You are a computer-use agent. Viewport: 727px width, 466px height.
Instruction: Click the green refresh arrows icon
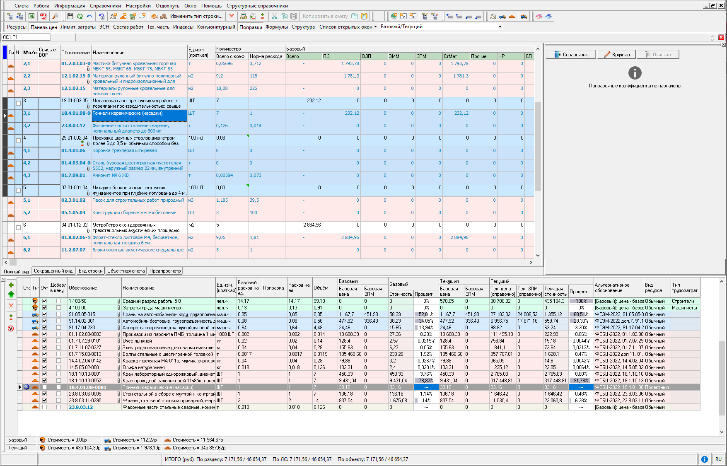coord(80,16)
